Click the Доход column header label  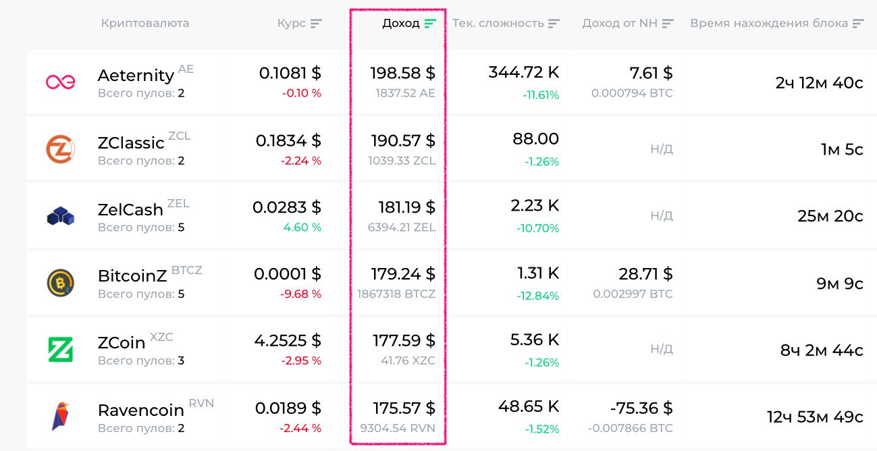click(x=401, y=24)
